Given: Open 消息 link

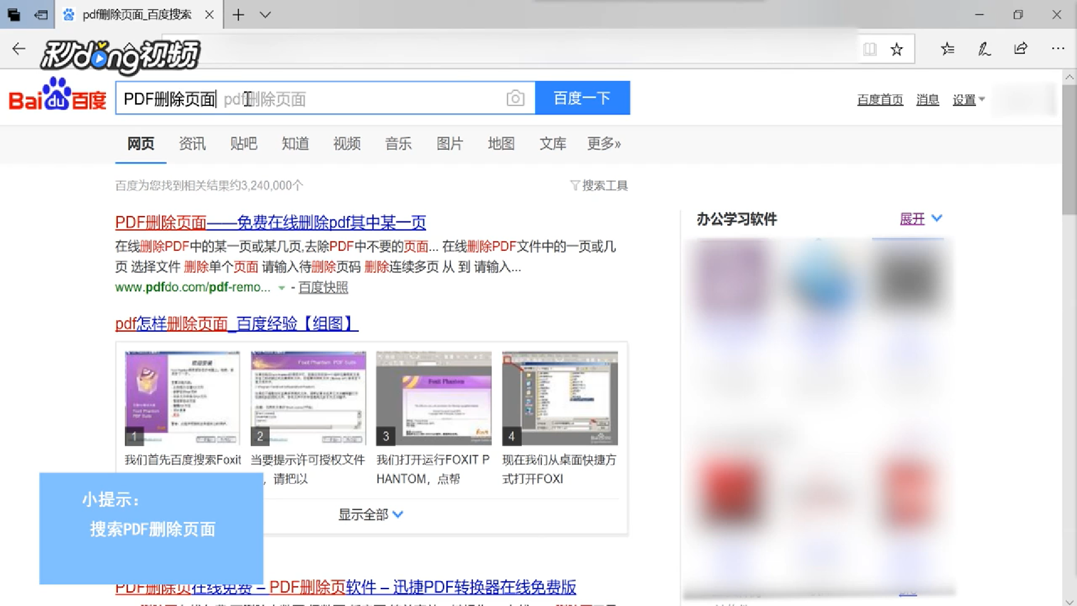Looking at the screenshot, I should pos(927,100).
